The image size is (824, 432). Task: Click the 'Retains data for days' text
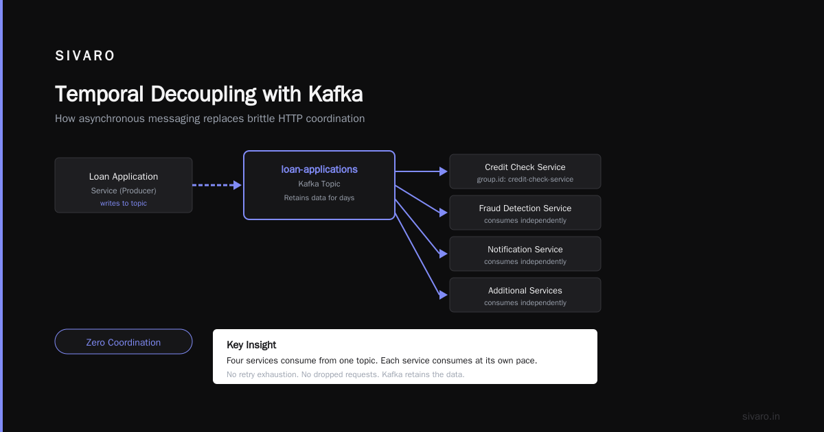319,197
